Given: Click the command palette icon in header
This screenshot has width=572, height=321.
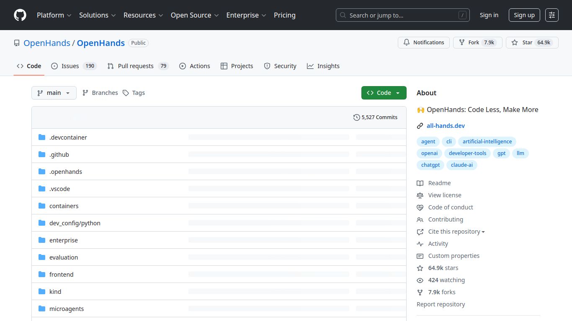Looking at the screenshot, I should [552, 15].
